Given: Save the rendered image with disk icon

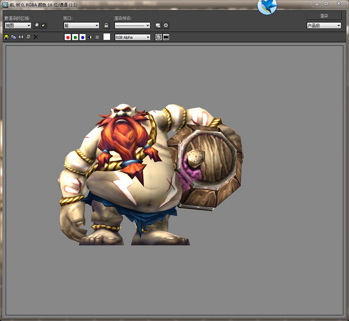Looking at the screenshot, I should click(6, 37).
